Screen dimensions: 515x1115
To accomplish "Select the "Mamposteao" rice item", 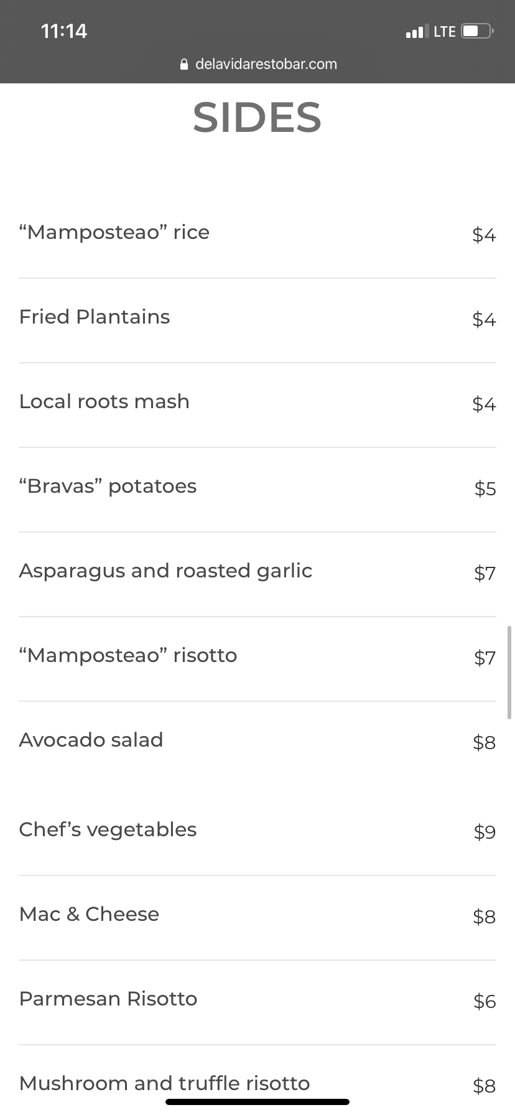I will (x=114, y=233).
